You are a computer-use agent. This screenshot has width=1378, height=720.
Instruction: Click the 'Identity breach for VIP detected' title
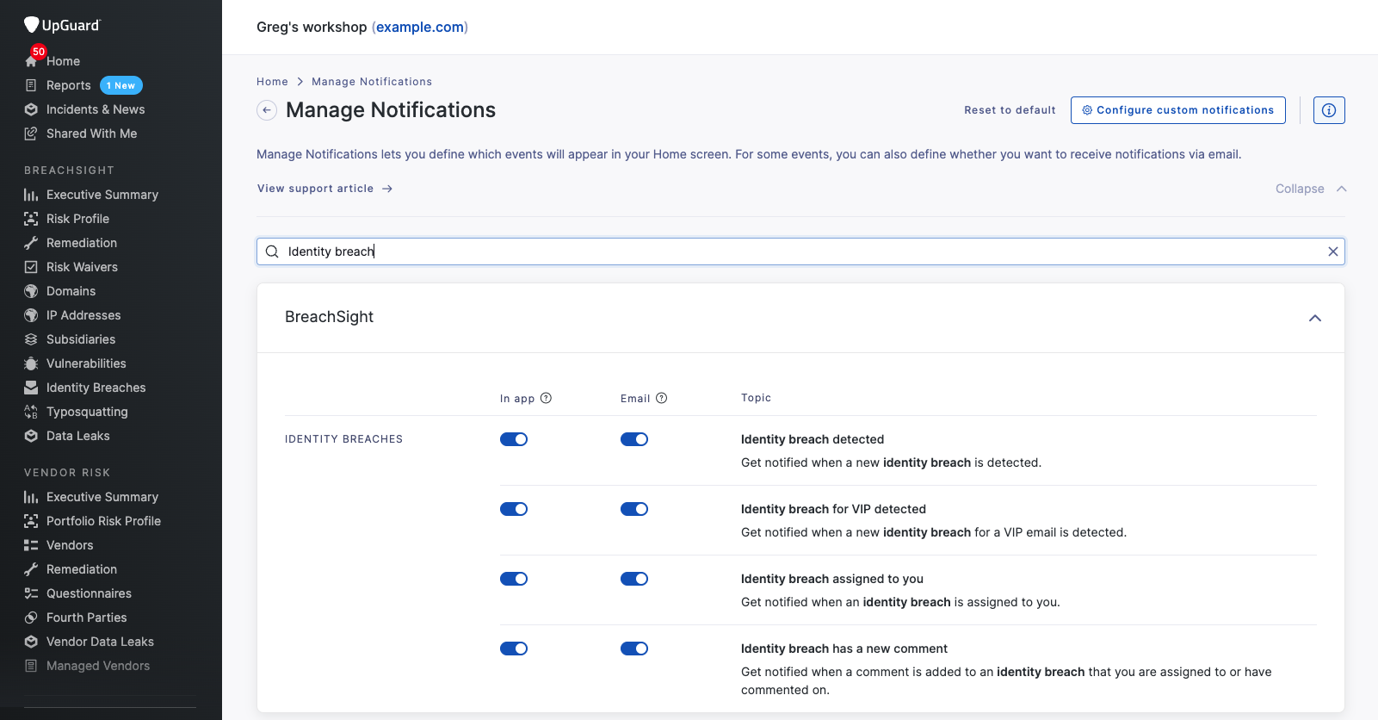click(833, 509)
